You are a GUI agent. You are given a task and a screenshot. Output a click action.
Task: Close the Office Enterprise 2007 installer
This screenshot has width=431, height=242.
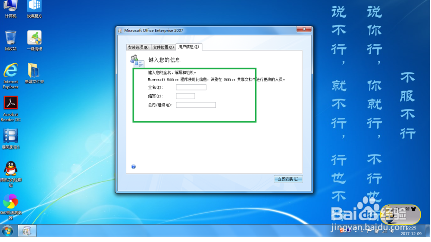pyautogui.click(x=304, y=29)
